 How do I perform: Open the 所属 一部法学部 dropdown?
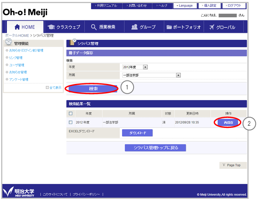[x=151, y=75]
